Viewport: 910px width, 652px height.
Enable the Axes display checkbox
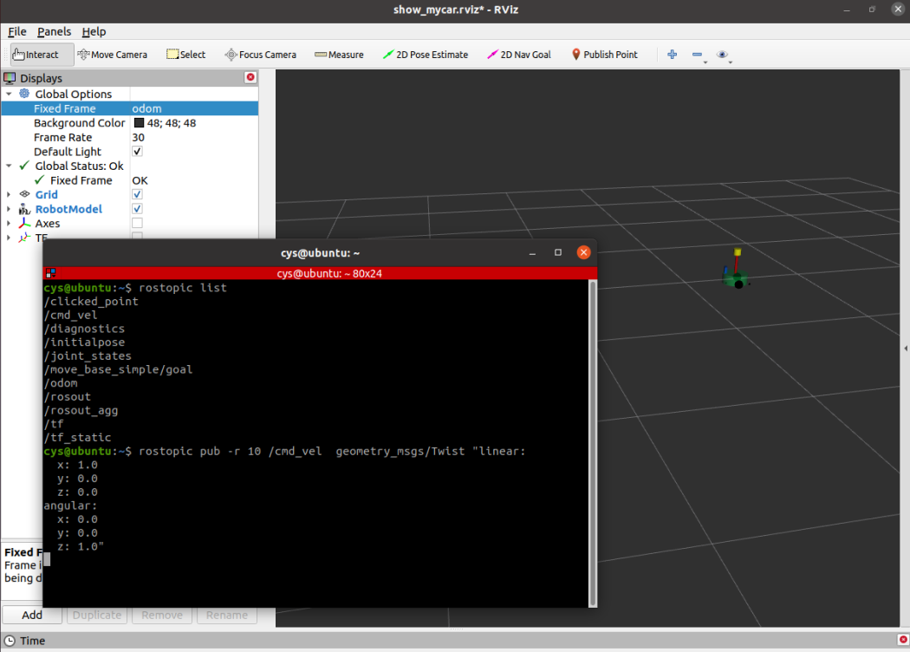click(x=137, y=223)
